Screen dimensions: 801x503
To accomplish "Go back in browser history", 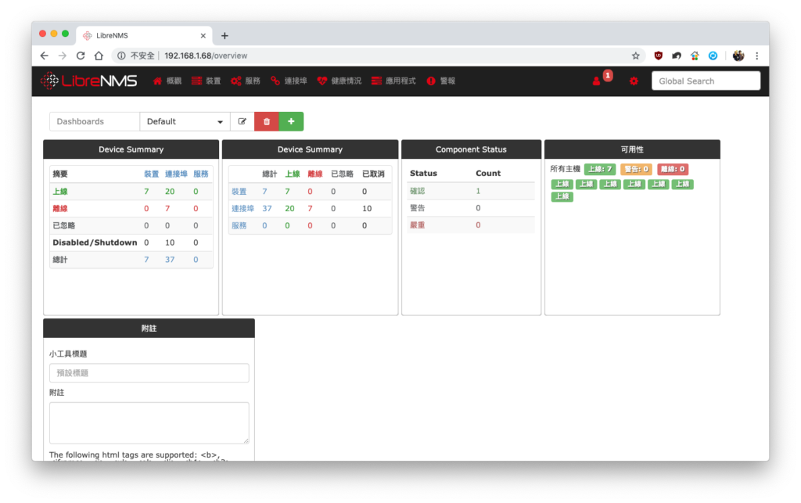I will [45, 56].
